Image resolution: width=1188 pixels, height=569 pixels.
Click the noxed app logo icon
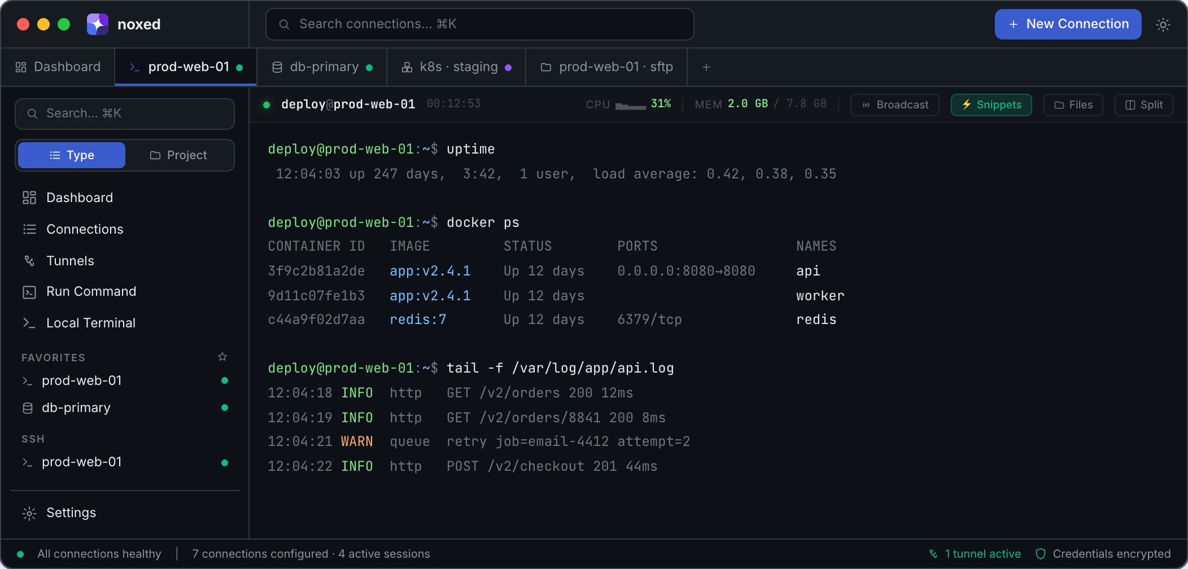(97, 24)
